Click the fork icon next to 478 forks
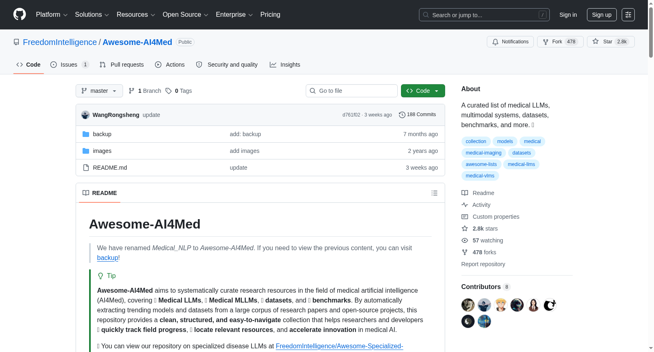The image size is (654, 352). [465, 252]
